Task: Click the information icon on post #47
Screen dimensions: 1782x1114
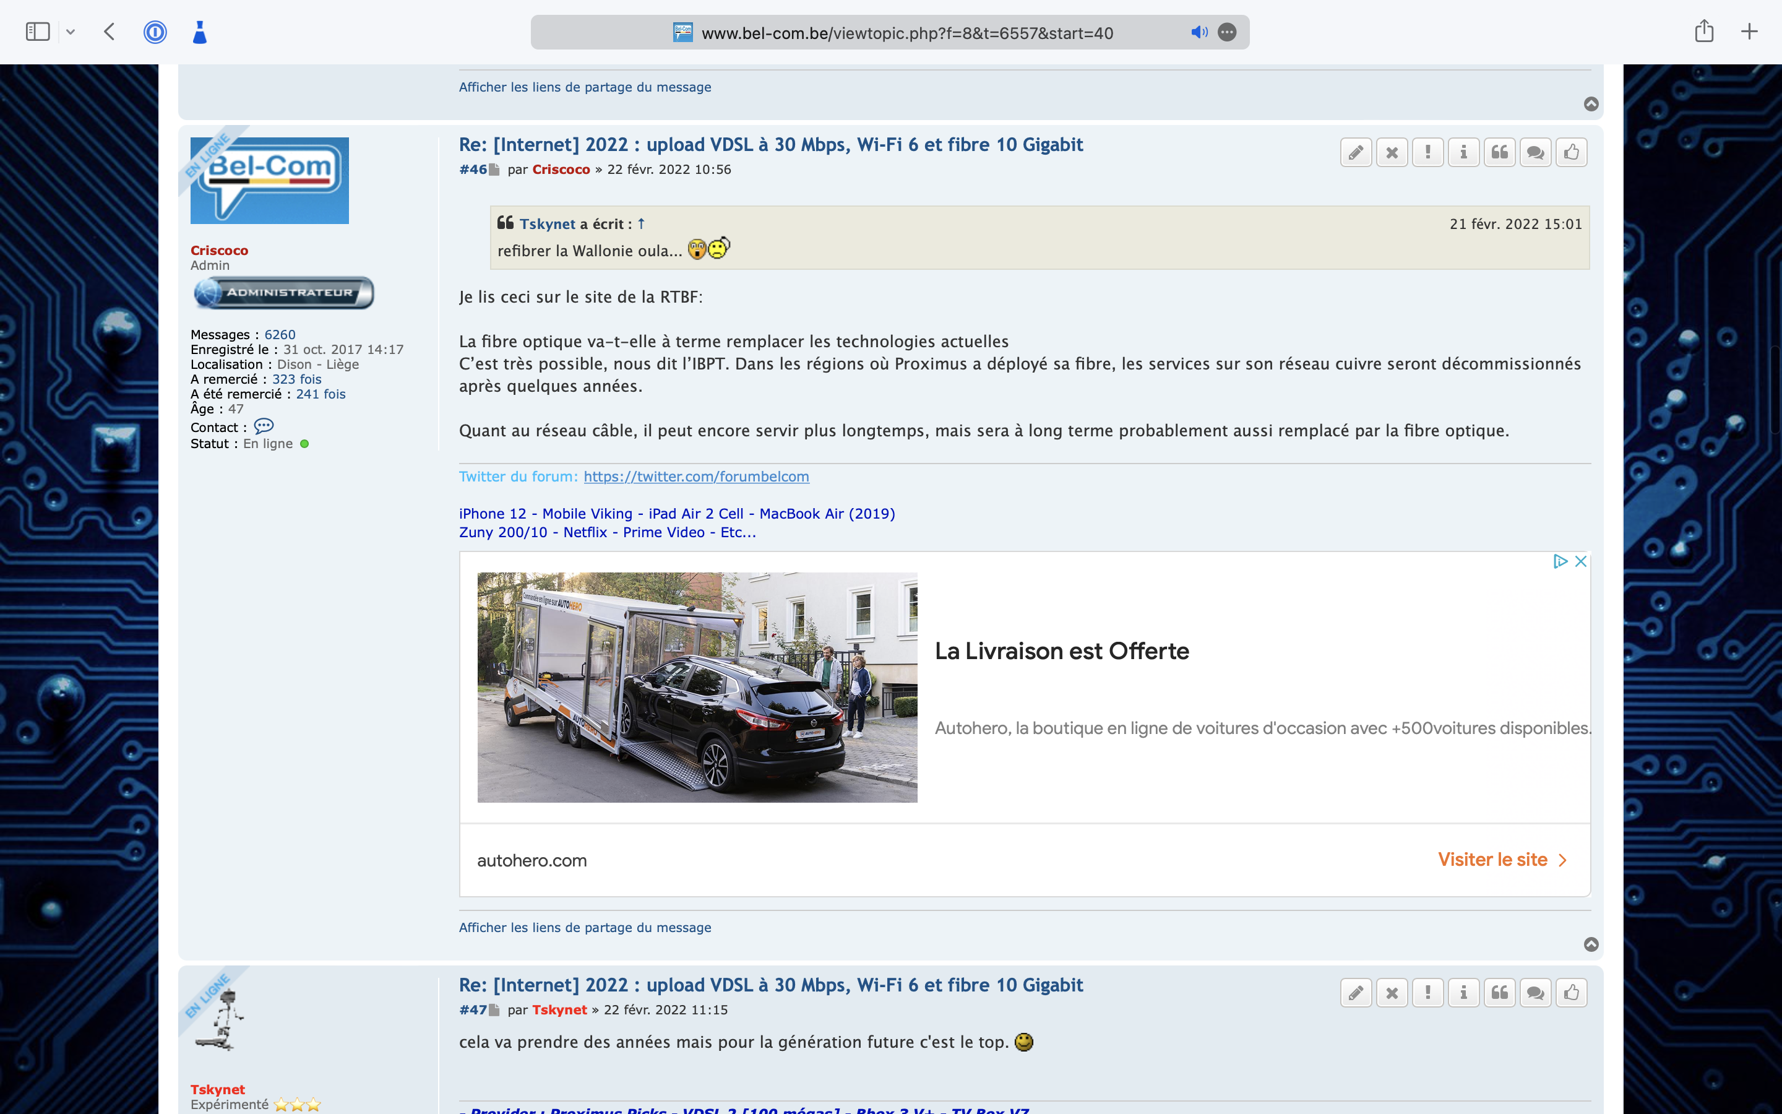Action: 1463,993
